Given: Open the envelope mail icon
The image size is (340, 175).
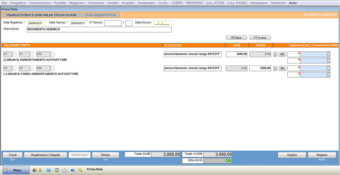Looking at the screenshot, I should [x=64, y=170].
